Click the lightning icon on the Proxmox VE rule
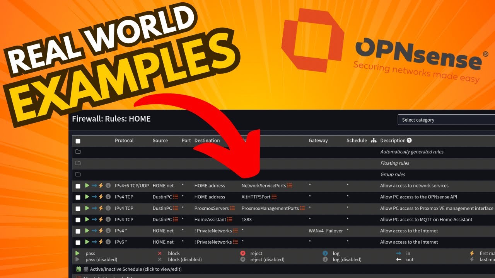Image resolution: width=495 pixels, height=278 pixels. [x=101, y=208]
